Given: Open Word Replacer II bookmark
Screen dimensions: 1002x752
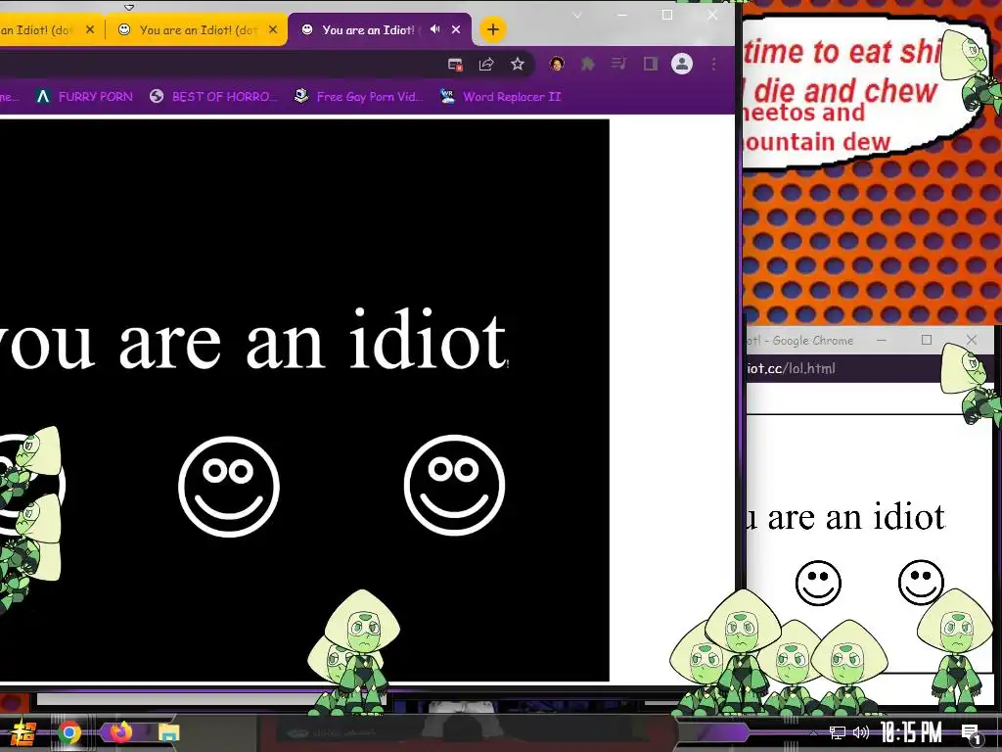Looking at the screenshot, I should [x=500, y=97].
